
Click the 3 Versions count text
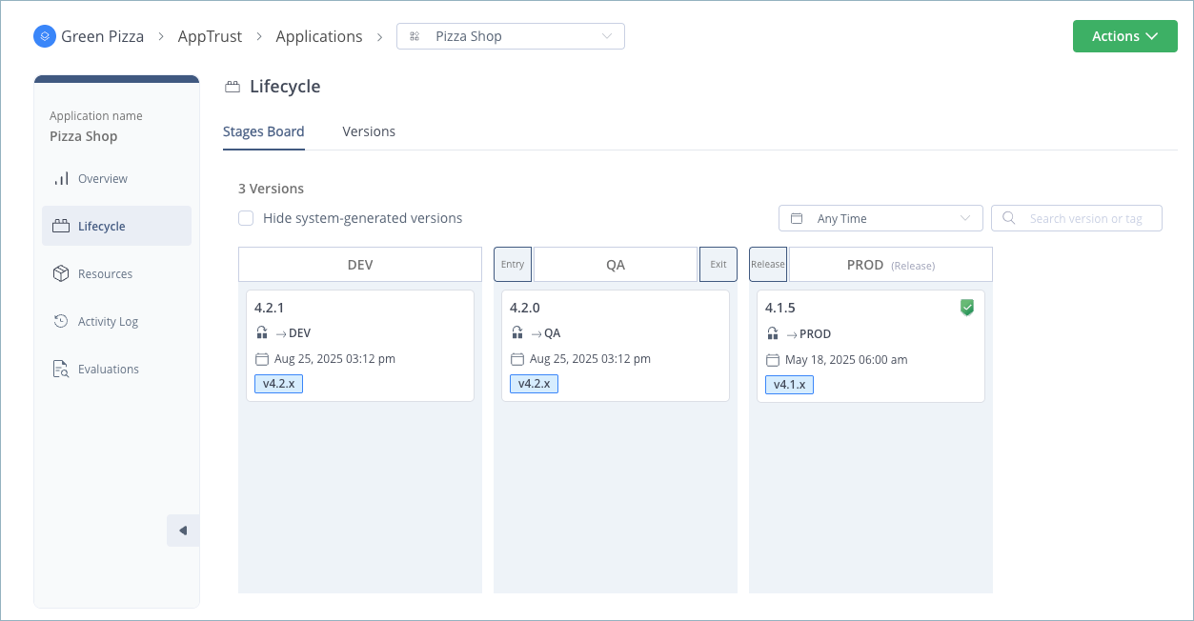coord(272,189)
